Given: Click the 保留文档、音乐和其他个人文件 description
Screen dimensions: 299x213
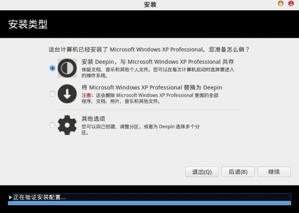Looking at the screenshot, I should pyautogui.click(x=158, y=73).
